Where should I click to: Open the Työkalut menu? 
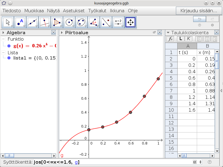98,11
